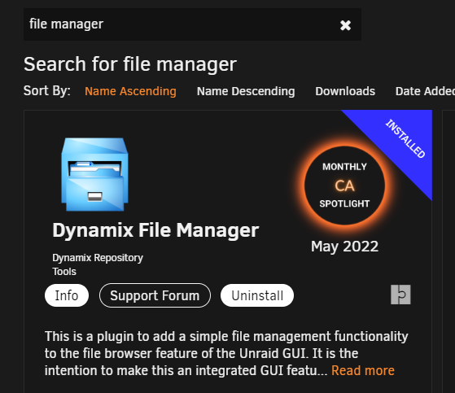The image size is (455, 393).
Task: Sort results by Name Ascending
Action: pos(130,91)
